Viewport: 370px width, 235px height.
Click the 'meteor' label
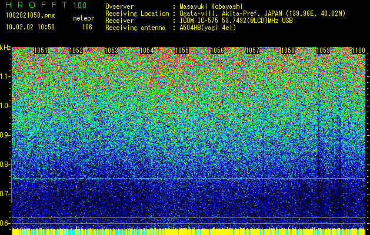[84, 18]
